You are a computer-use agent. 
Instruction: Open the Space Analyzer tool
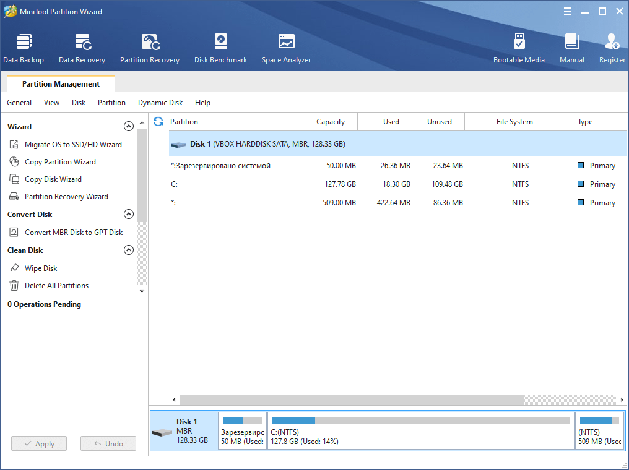[x=286, y=48]
